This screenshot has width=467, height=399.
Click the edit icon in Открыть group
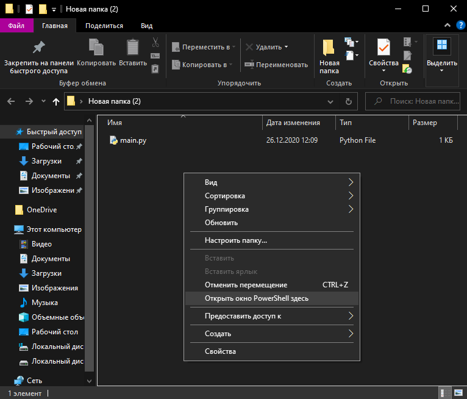(x=407, y=56)
